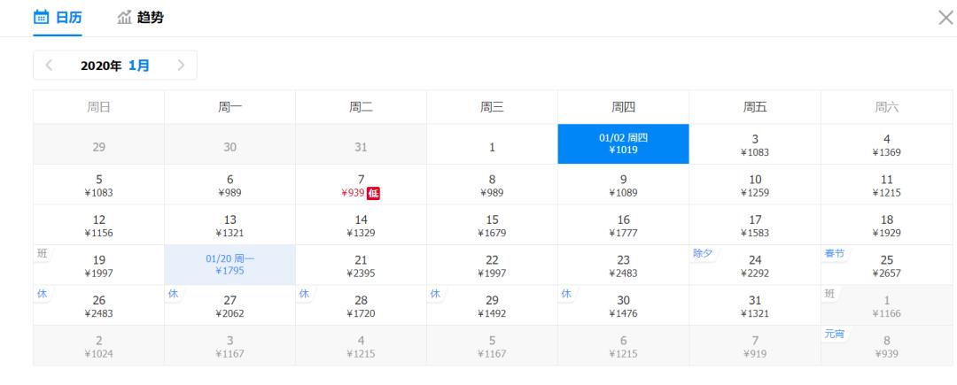Viewport: 957px width, 385px height.
Task: Click the 元宵 festival tag
Action: [834, 333]
